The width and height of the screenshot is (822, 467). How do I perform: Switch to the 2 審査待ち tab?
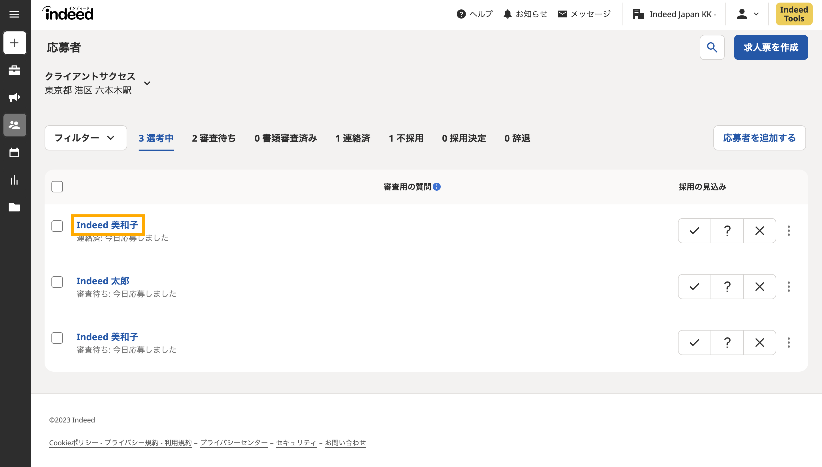(x=214, y=138)
